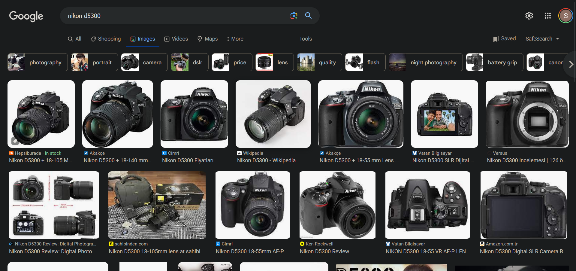Image resolution: width=576 pixels, height=271 pixels.
Task: Open the Ken Rockwell Nikon D5300 Review link
Action: point(324,251)
